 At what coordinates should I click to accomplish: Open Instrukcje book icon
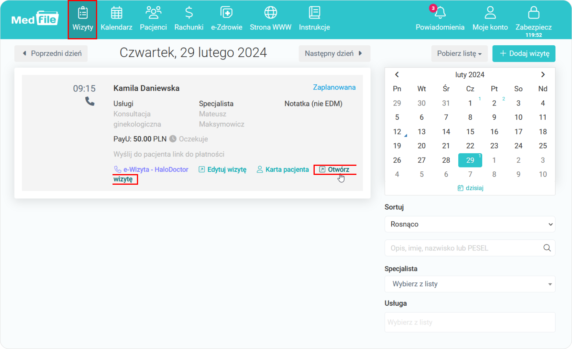[x=314, y=13]
